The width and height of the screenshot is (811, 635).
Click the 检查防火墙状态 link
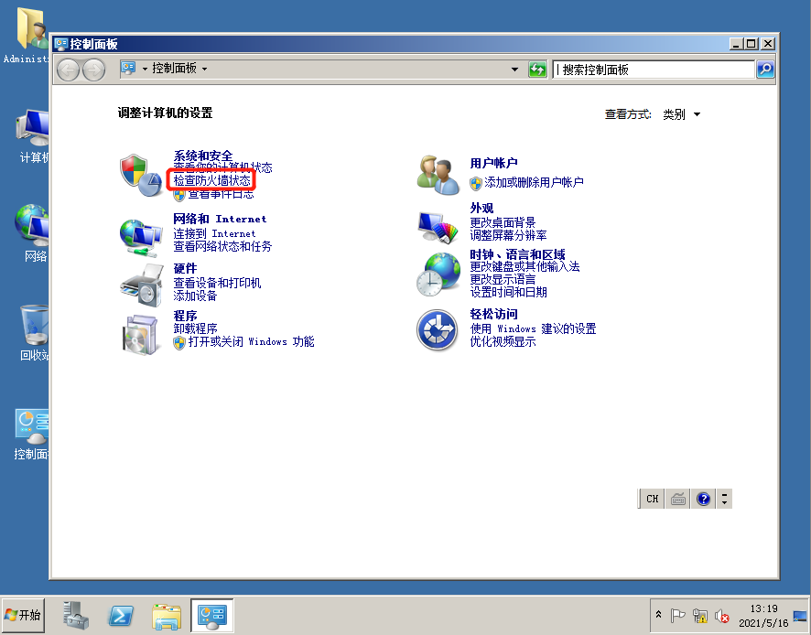[x=213, y=180]
